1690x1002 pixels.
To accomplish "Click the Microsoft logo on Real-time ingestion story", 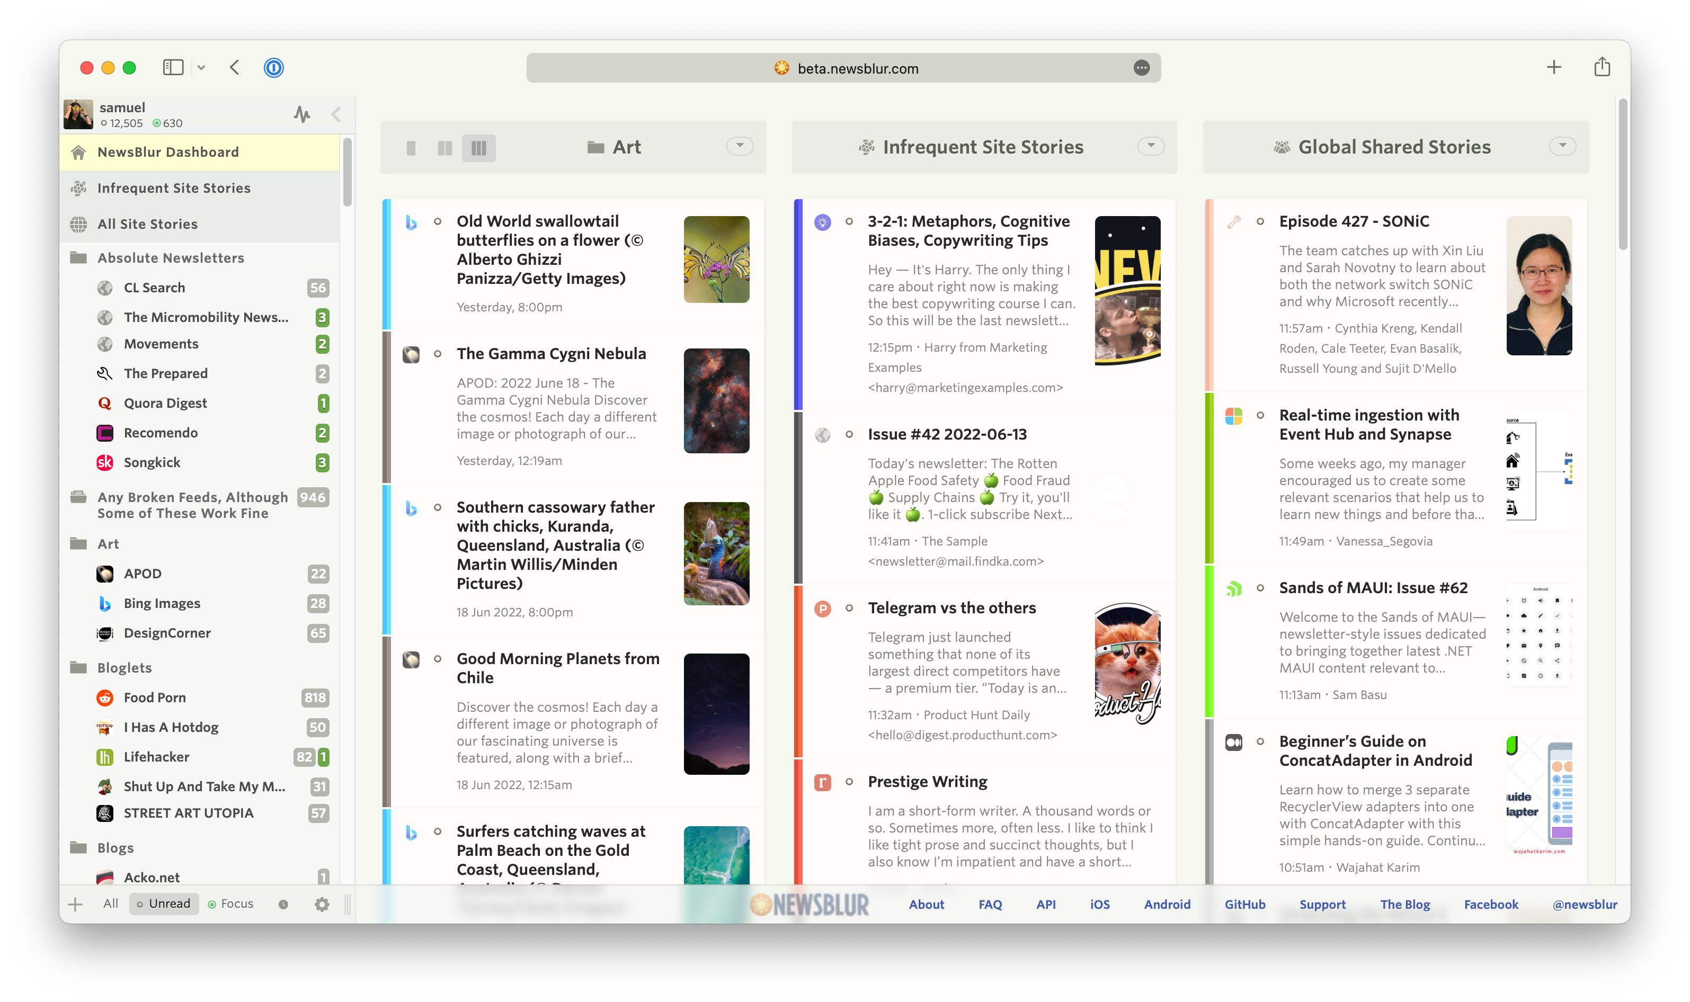I will 1233,416.
